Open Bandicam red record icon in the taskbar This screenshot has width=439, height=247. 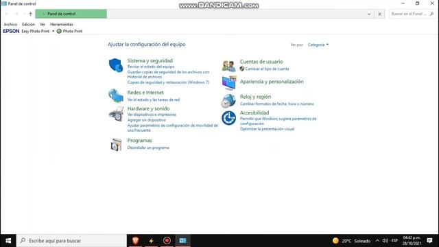point(167,241)
